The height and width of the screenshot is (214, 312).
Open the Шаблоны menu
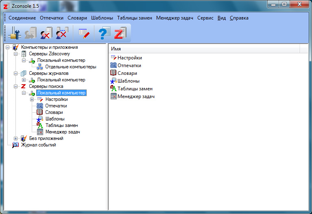102,18
